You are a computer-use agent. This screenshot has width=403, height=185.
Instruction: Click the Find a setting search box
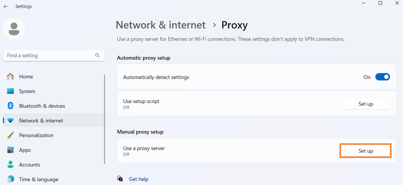(x=50, y=55)
